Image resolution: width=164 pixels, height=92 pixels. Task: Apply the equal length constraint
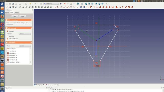pyautogui.click(x=109, y=7)
